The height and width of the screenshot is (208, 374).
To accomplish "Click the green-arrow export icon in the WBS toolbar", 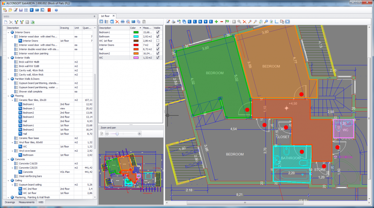I will 32,22.
